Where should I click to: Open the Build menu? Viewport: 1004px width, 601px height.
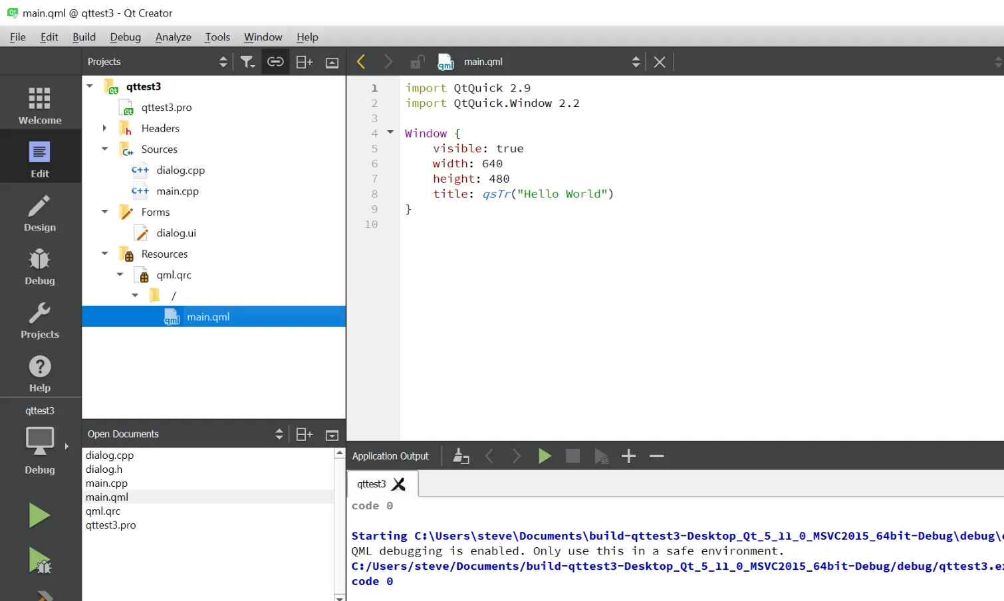point(84,37)
